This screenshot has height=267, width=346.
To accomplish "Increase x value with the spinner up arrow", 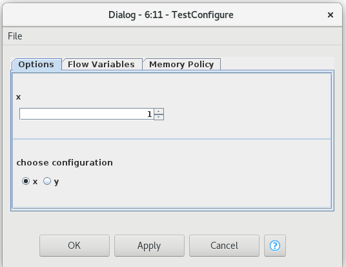I will [x=159, y=111].
